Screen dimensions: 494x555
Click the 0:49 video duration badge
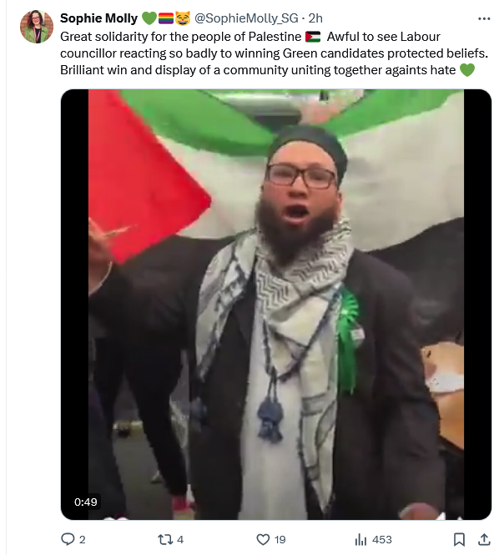[86, 502]
